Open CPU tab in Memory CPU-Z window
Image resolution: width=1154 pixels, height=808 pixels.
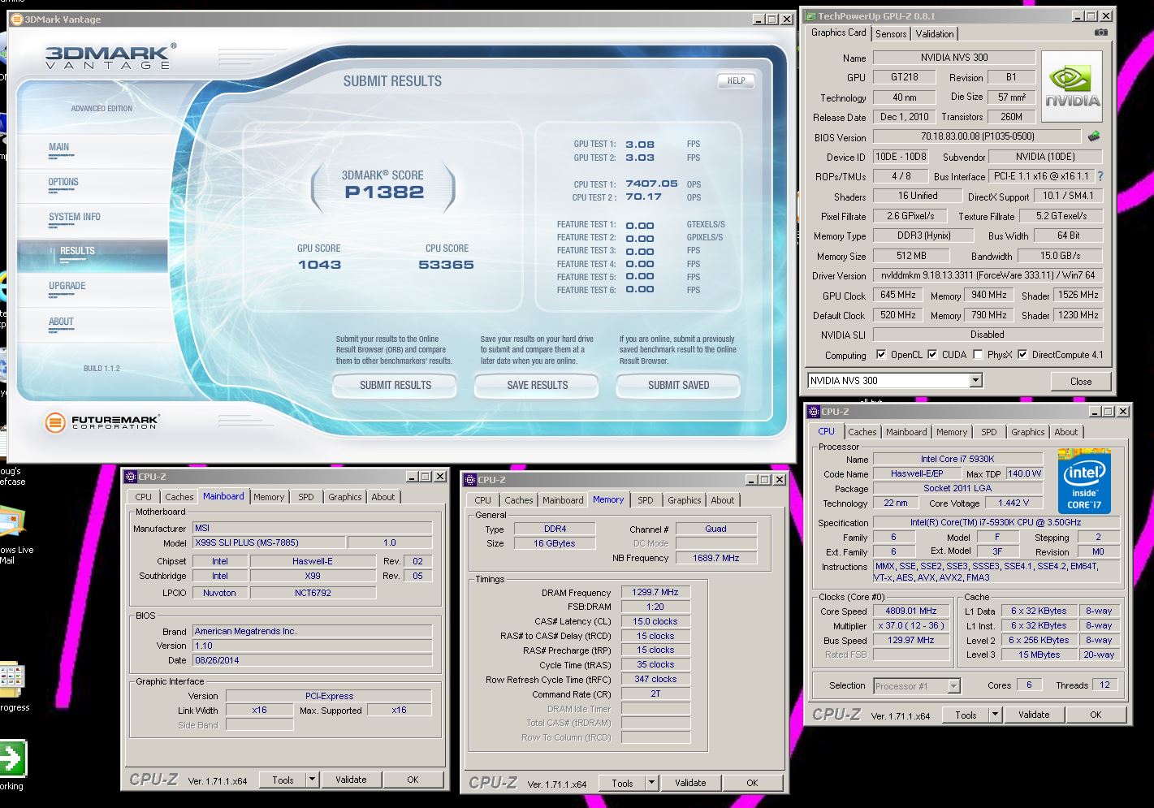point(482,500)
